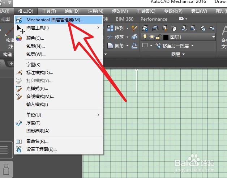Click the 3D box icon beside 修剪
This screenshot has width=227, height=178.
[134, 37]
